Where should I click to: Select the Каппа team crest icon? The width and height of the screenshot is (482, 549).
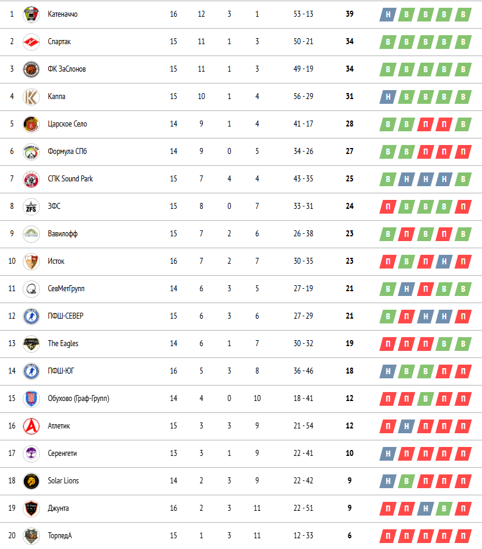coord(31,97)
